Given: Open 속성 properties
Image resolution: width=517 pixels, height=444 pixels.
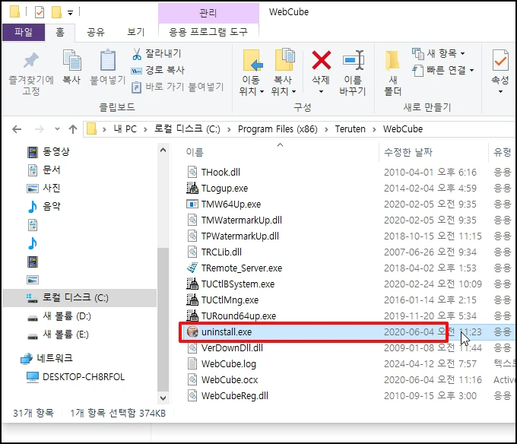Looking at the screenshot, I should (x=500, y=71).
